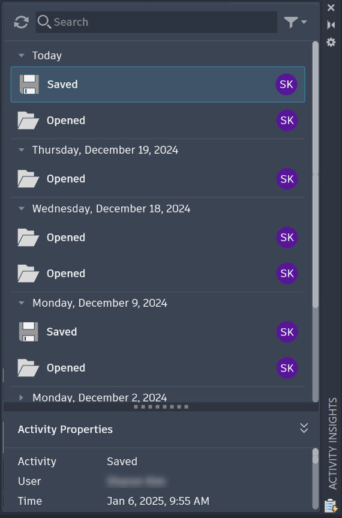Image resolution: width=342 pixels, height=518 pixels.
Task: Collapse Activity Properties with double chevron
Action: (304, 428)
